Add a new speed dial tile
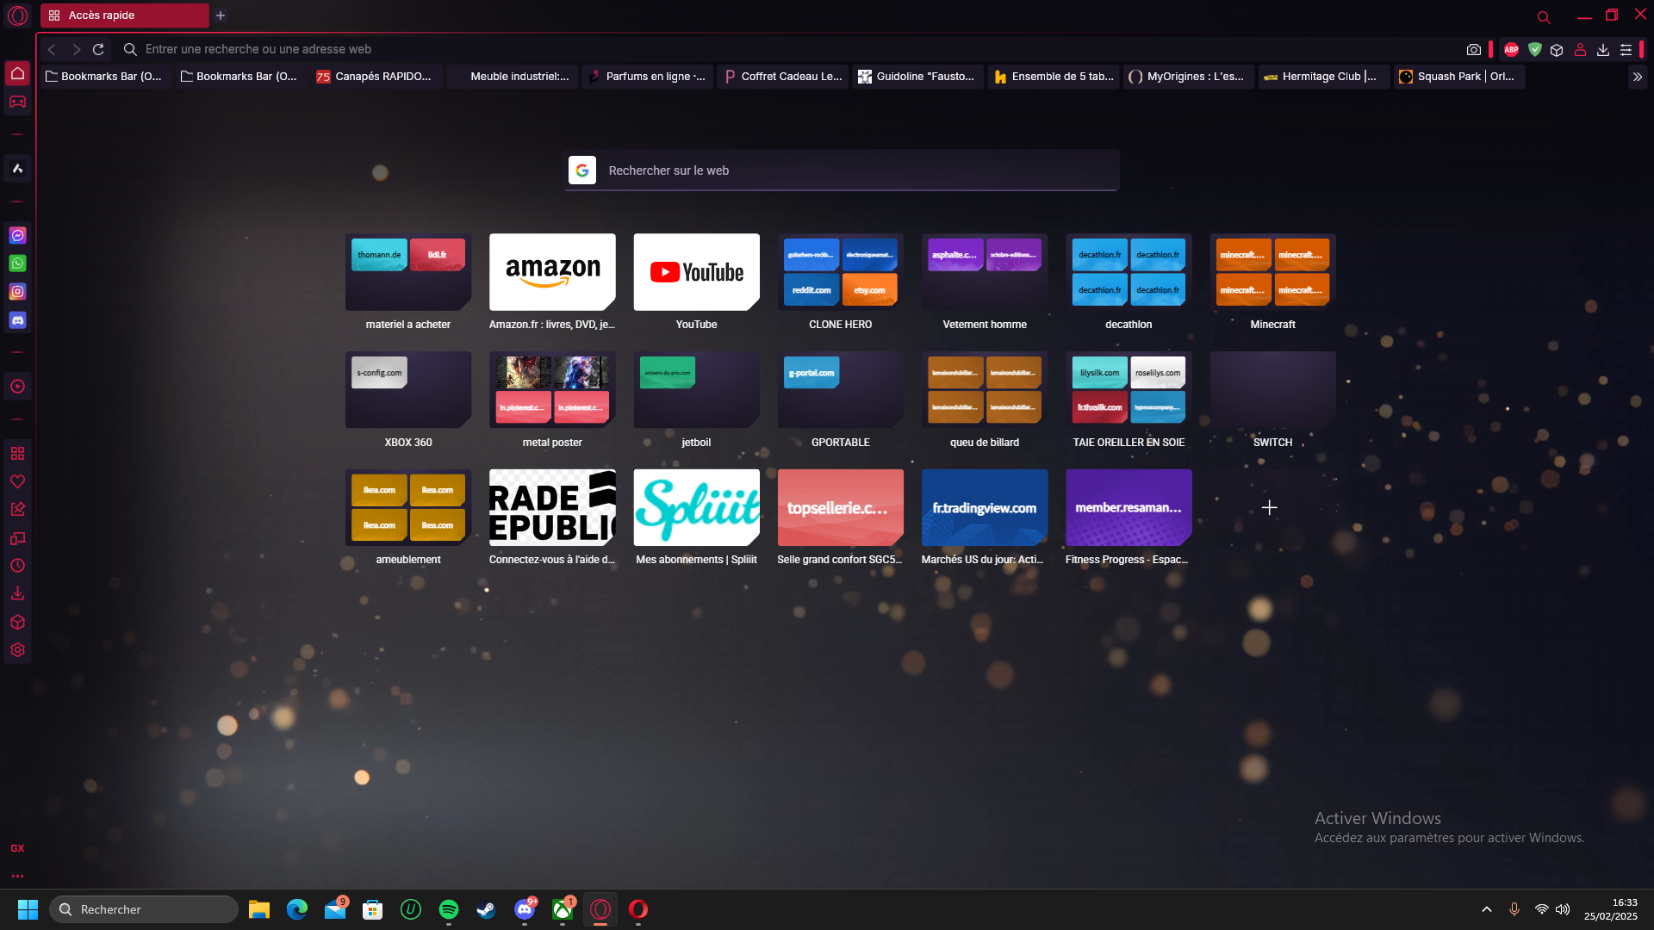 tap(1270, 507)
